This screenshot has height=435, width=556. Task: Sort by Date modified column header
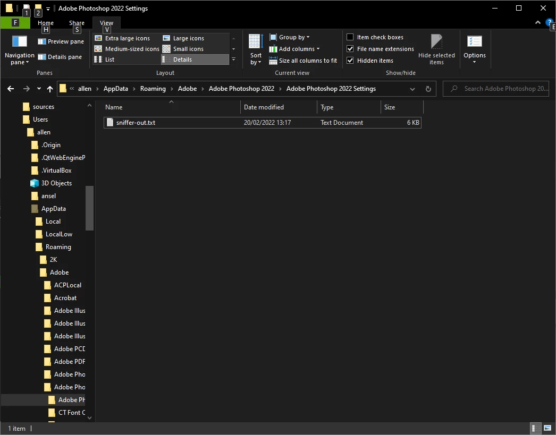[x=279, y=107]
